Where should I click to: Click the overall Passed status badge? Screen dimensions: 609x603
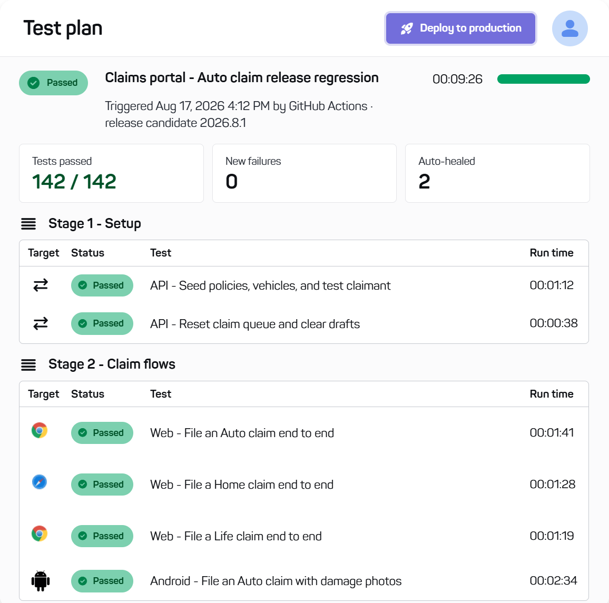point(54,83)
